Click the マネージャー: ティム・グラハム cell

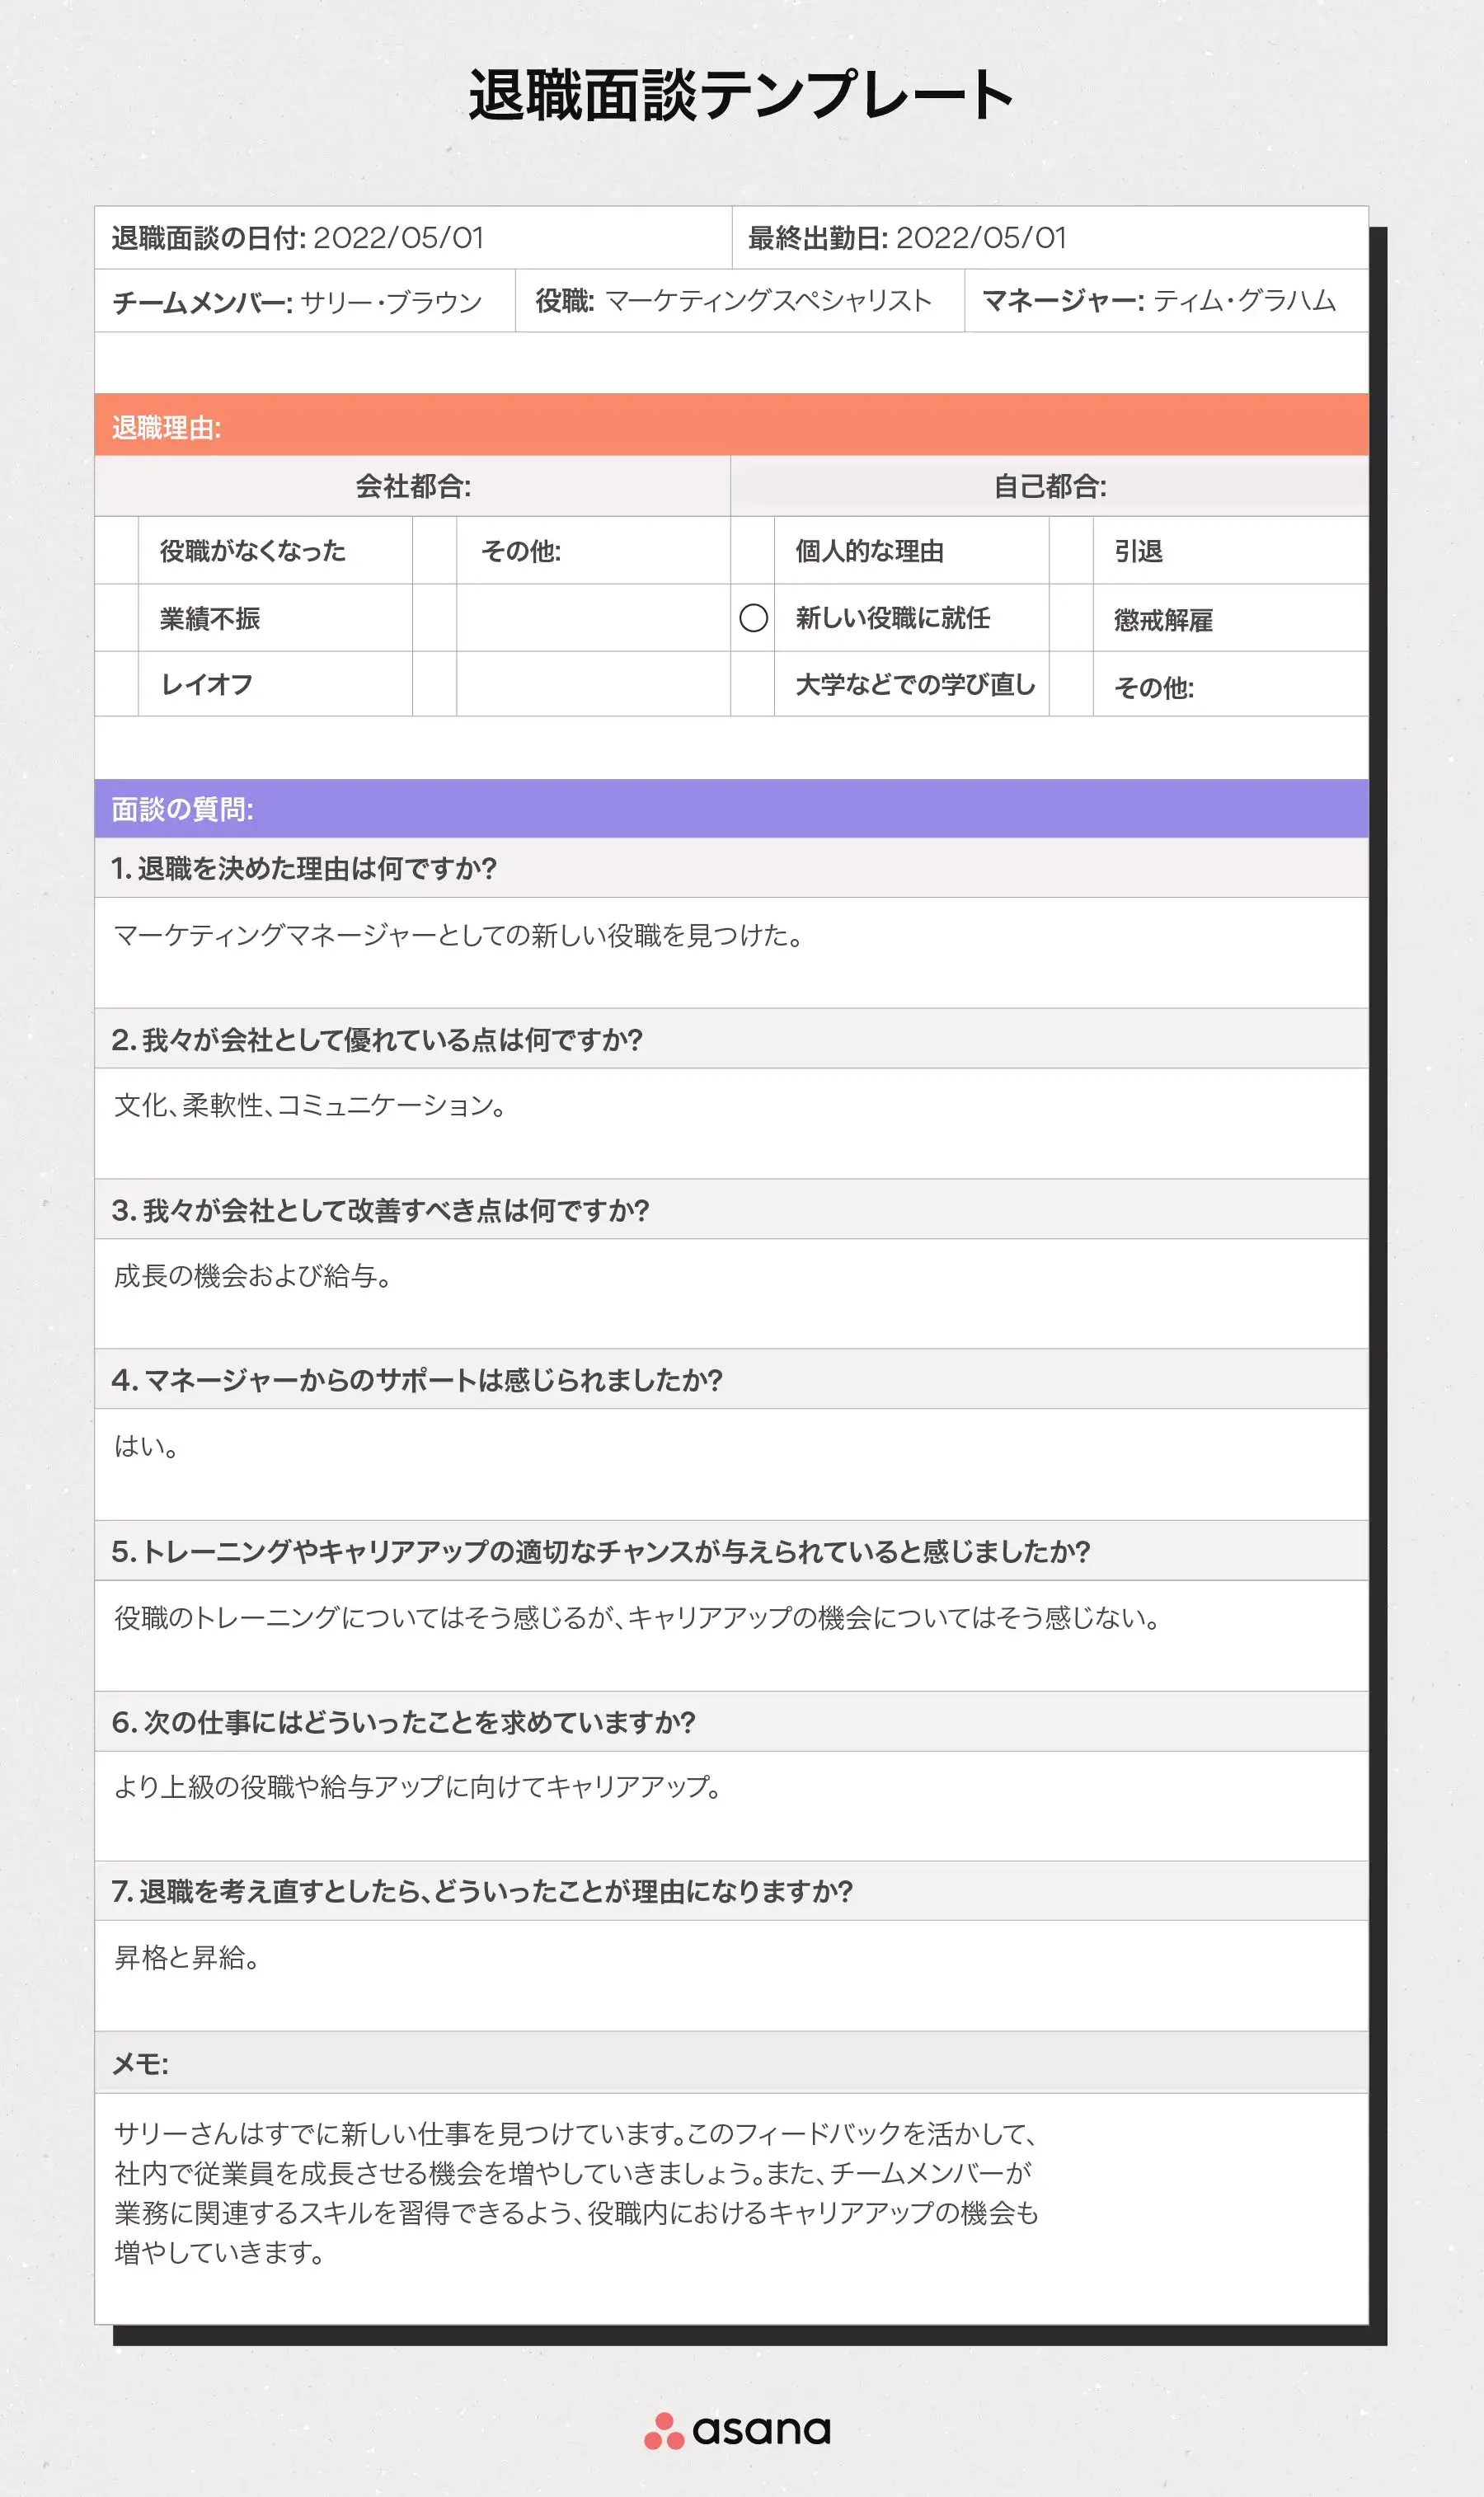tap(1166, 301)
